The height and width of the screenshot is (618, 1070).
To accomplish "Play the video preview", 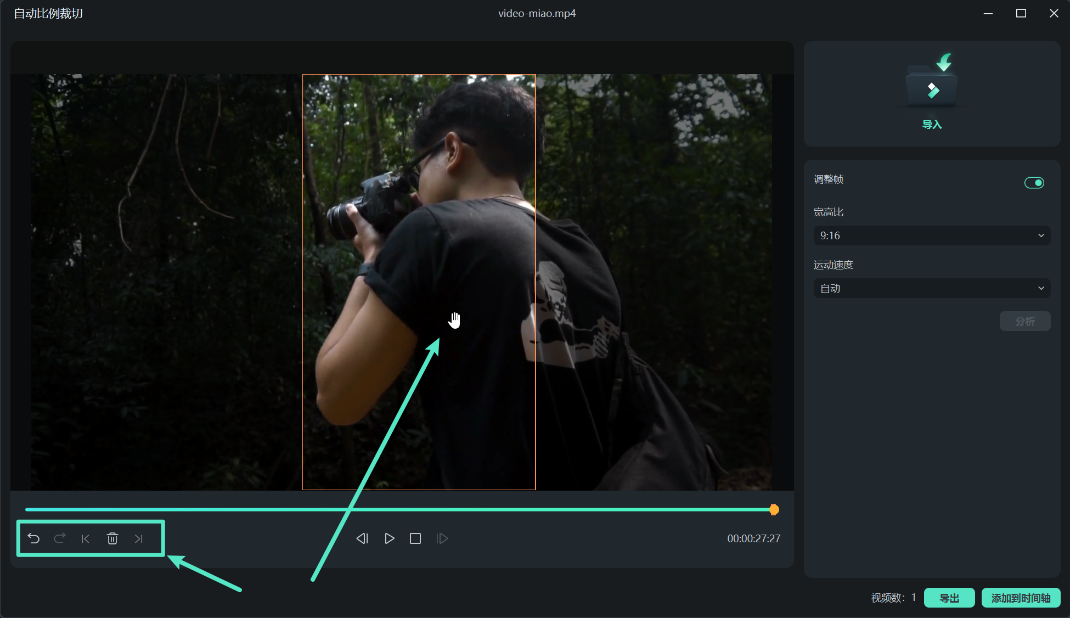I will pyautogui.click(x=389, y=538).
